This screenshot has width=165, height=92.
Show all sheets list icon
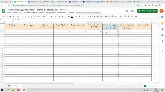pos(9,86)
